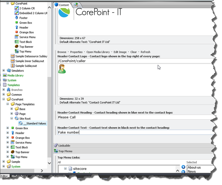
Task: Click the Header Contact Heading input field
Action: pyautogui.click(x=136, y=117)
